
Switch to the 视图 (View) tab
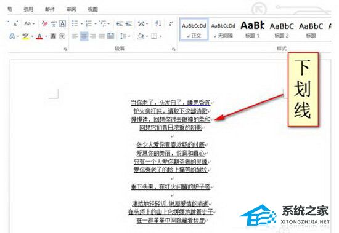point(92,9)
